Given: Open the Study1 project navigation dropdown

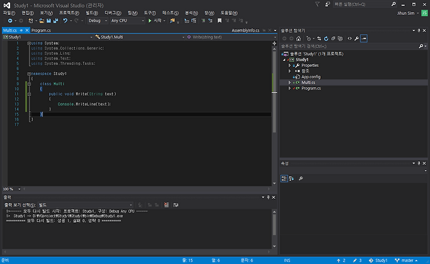Looking at the screenshot, I should click(x=48, y=37).
